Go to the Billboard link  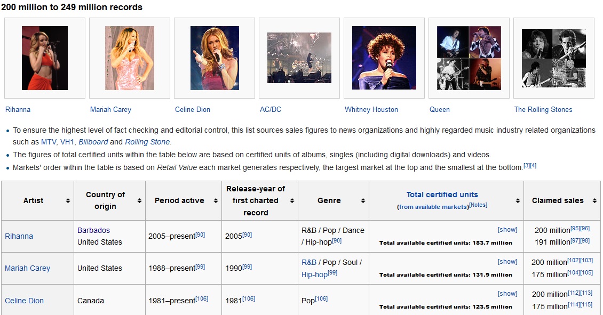pyautogui.click(x=93, y=142)
